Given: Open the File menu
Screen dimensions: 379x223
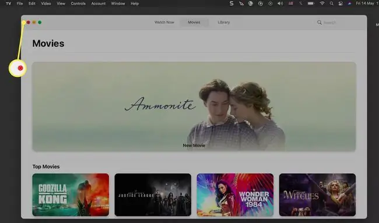Looking at the screenshot, I should click(20, 3).
